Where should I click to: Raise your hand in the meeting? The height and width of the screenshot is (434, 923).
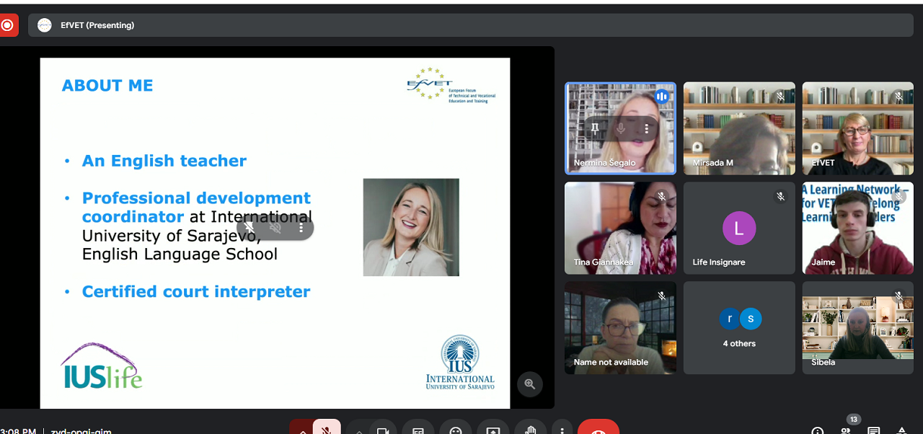(531, 430)
